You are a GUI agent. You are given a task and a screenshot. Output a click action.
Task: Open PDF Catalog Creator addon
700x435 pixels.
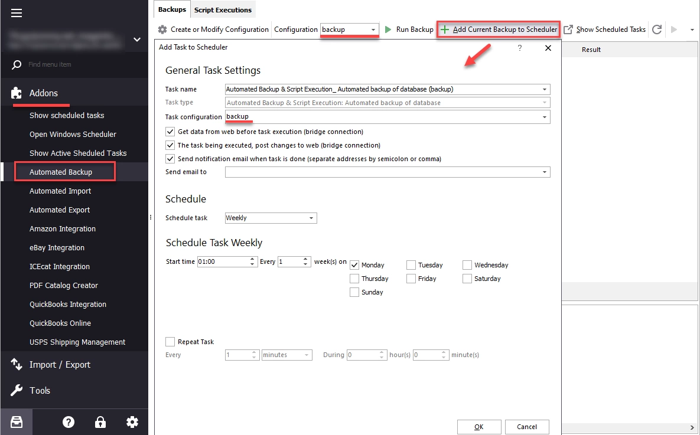(64, 286)
